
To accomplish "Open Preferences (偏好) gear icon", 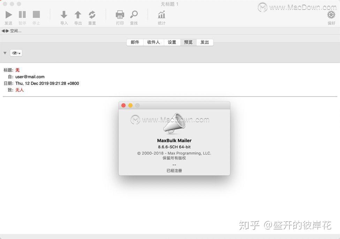I will (x=331, y=15).
